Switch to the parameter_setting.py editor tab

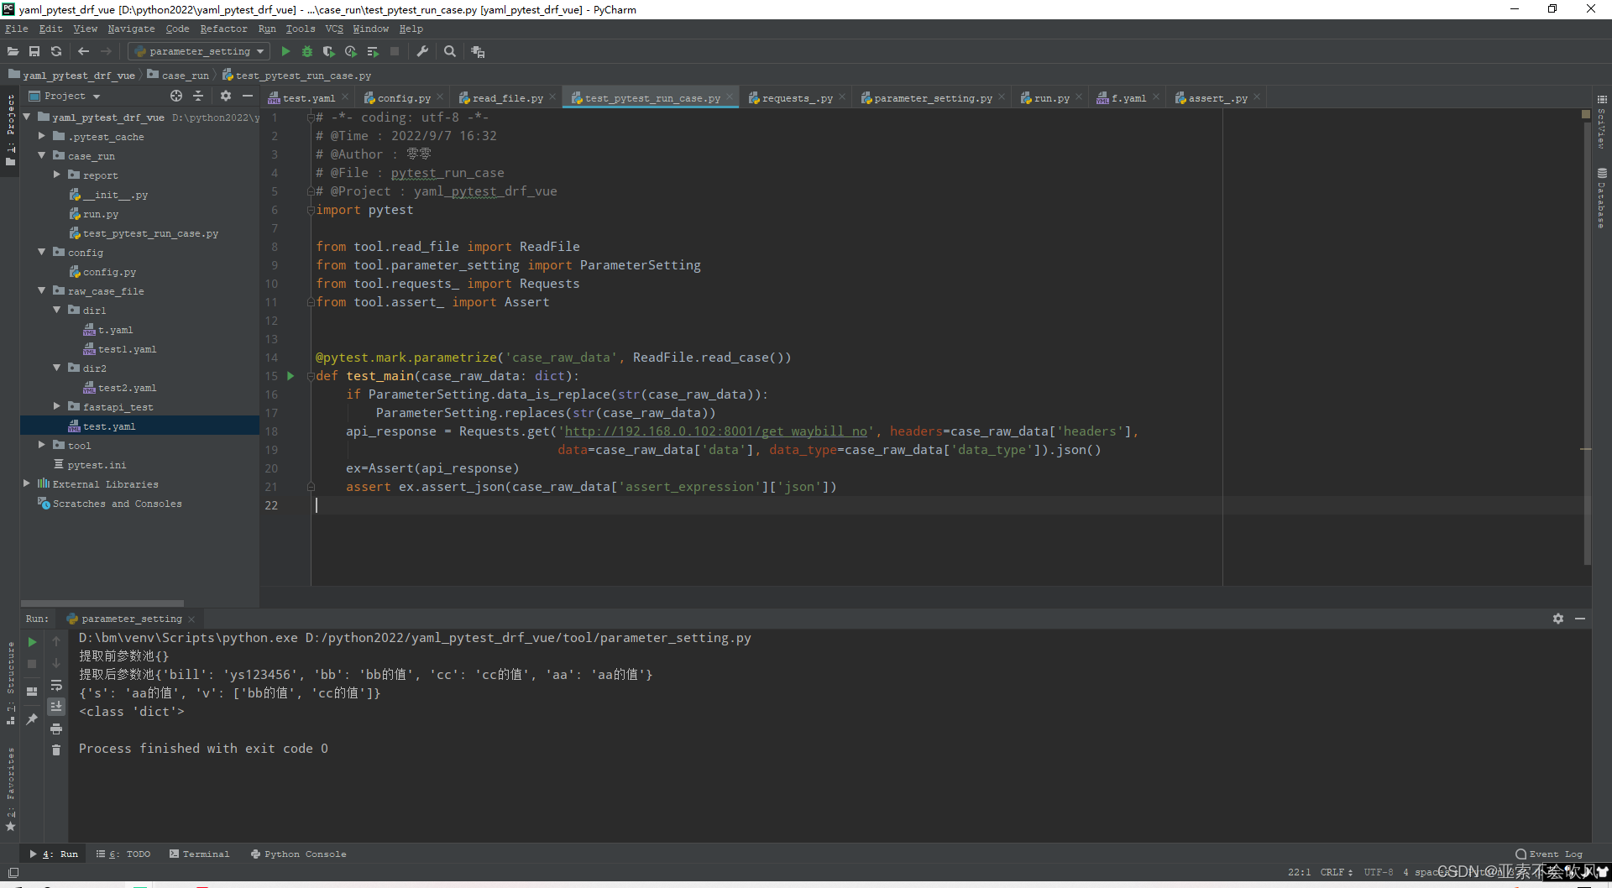pyautogui.click(x=932, y=98)
